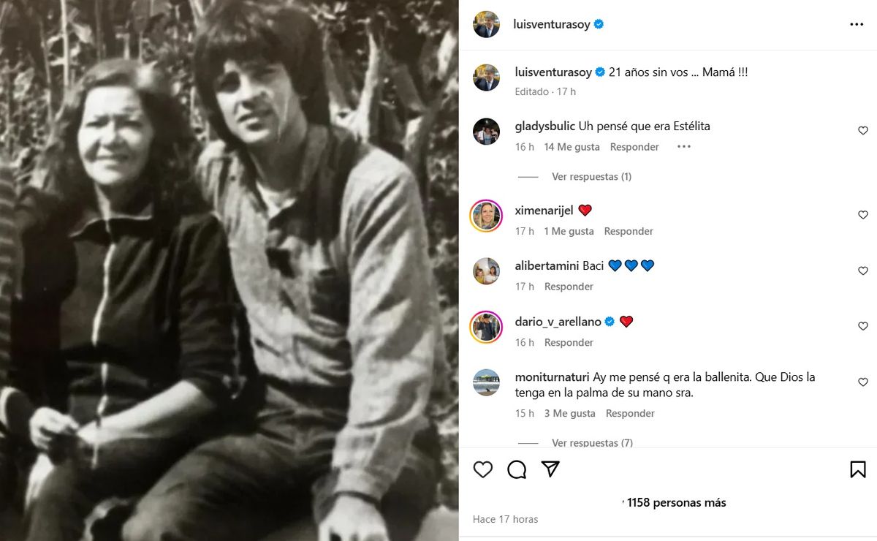This screenshot has width=877, height=541.
Task: Like ximenarijel's comment with the small heart
Action: [x=863, y=215]
